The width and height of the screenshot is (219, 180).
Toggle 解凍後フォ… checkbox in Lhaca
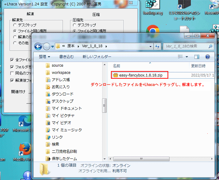click(12, 81)
